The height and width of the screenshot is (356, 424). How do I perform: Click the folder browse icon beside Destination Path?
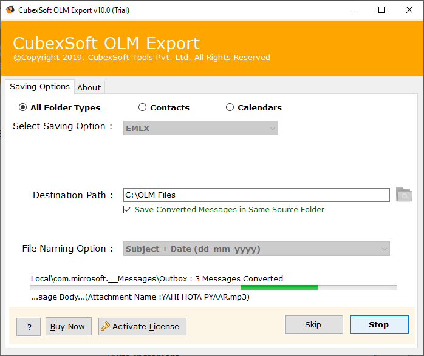[404, 194]
